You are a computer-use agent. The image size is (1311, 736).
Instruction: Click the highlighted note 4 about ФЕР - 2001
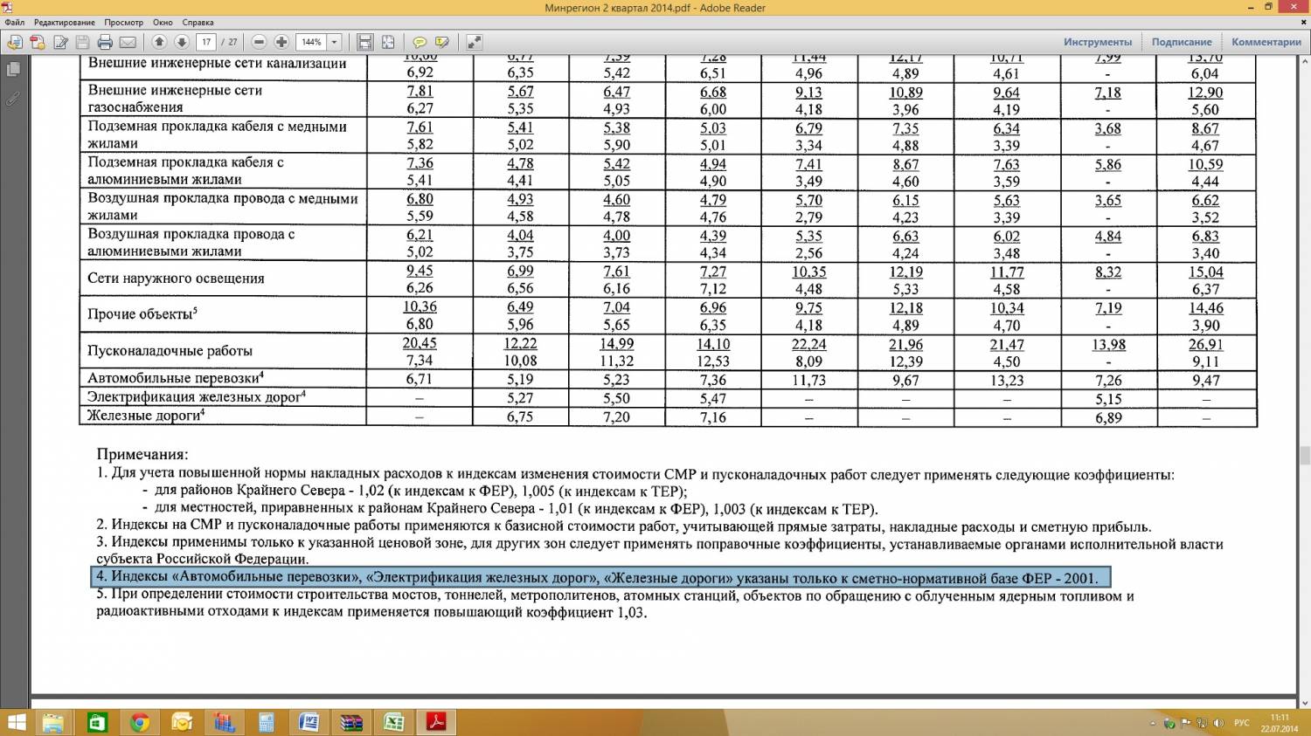[x=600, y=577]
